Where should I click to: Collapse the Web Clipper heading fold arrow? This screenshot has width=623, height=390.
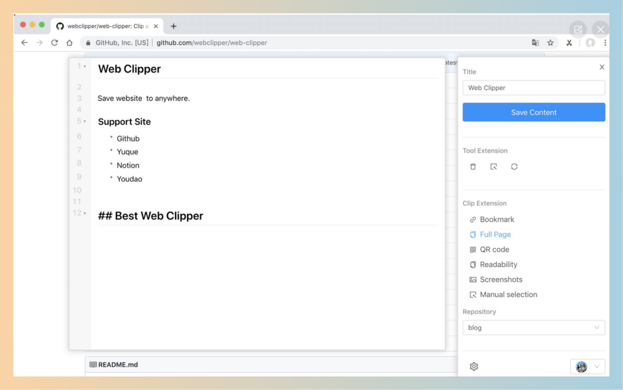click(85, 66)
